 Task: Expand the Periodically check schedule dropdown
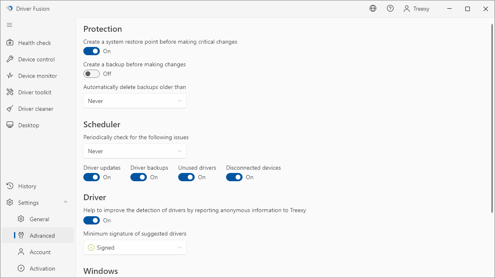click(135, 151)
